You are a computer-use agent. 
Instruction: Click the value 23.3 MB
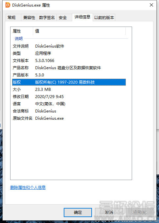pos(43,90)
